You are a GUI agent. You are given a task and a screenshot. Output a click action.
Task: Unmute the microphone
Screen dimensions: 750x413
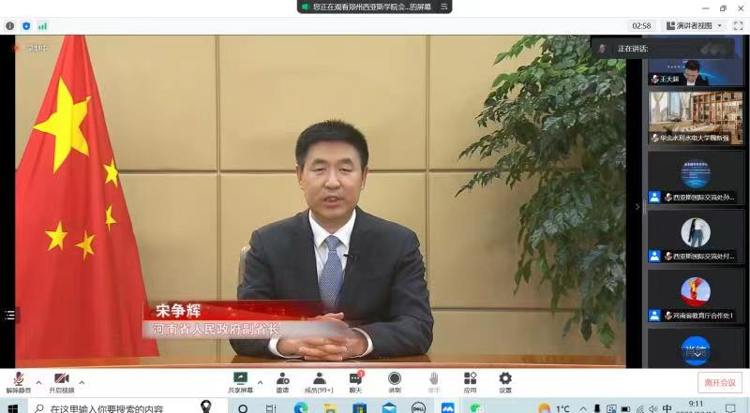[x=18, y=380]
